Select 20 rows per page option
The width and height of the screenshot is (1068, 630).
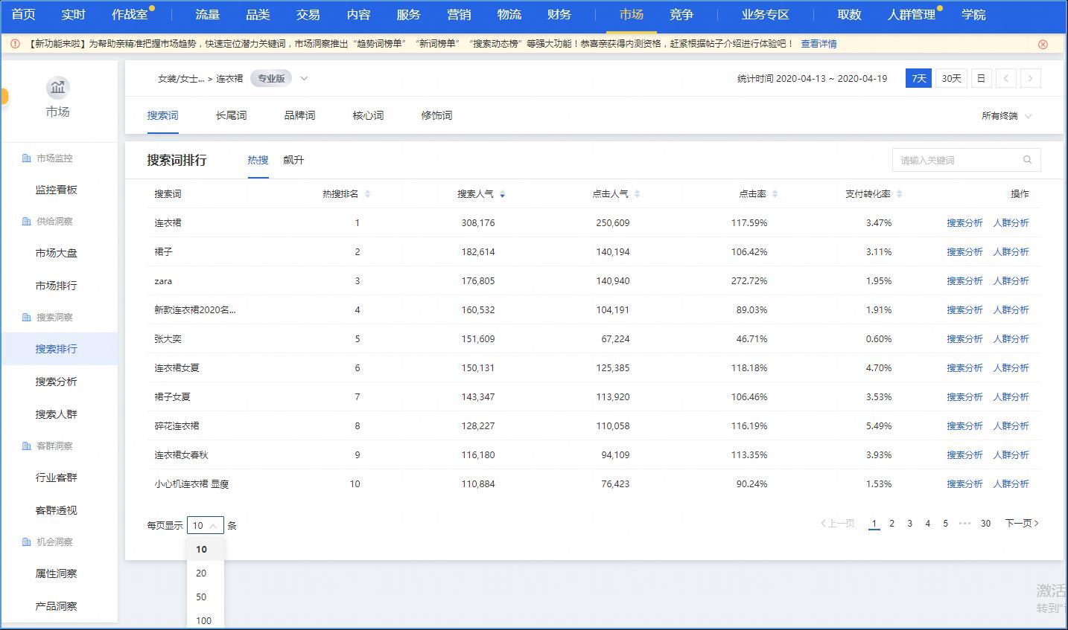(201, 573)
